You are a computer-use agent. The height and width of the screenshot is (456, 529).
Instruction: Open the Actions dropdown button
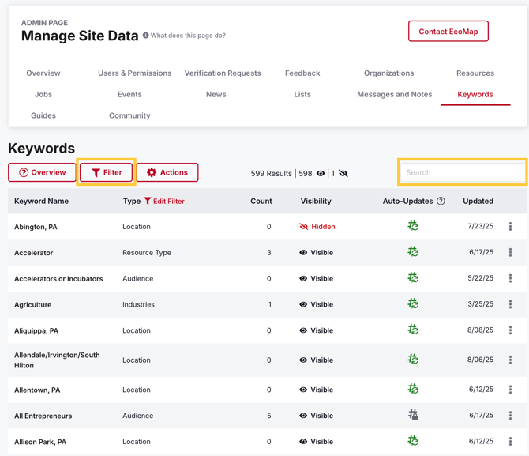click(167, 172)
